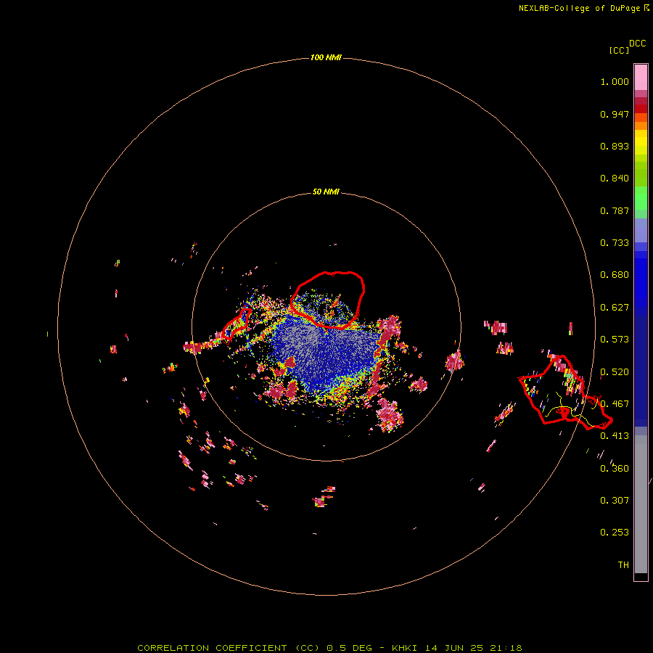Pick the light pink segment of color bar
The height and width of the screenshot is (653, 653).
pyautogui.click(x=641, y=77)
